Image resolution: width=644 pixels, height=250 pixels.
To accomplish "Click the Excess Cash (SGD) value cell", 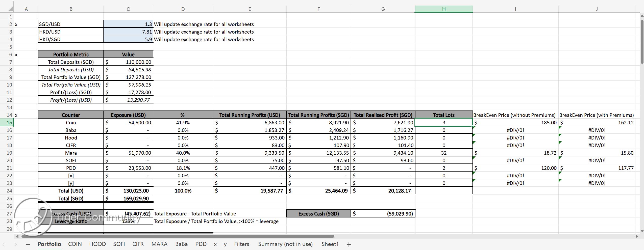I will coord(383,214).
